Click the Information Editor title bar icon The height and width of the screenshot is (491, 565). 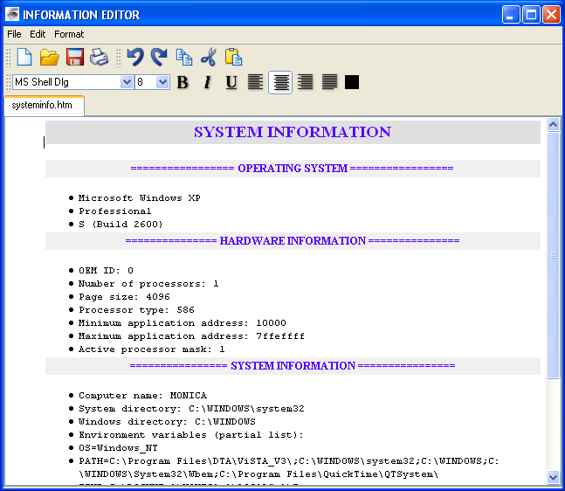coord(12,15)
